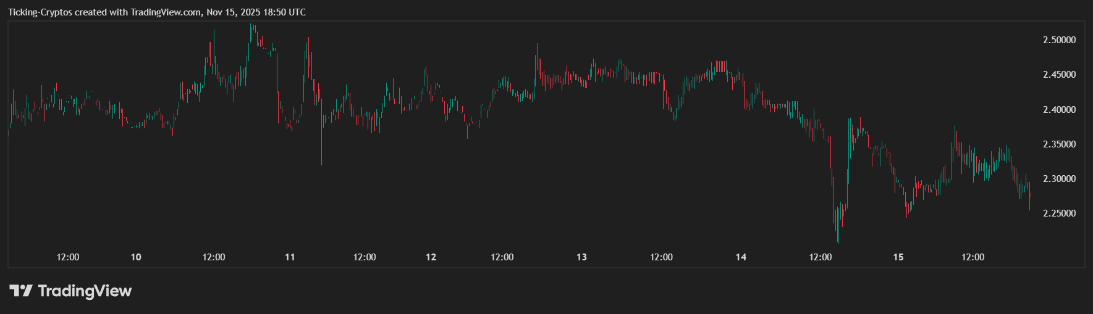Screen dimensions: 1093x314
Task: Pick the 2.25000 price axis label
Action: coord(1059,213)
